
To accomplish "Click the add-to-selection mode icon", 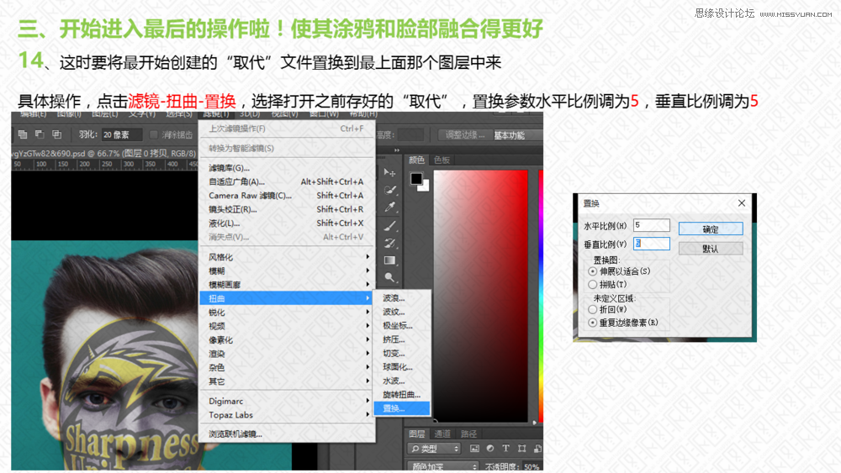I will (x=23, y=134).
